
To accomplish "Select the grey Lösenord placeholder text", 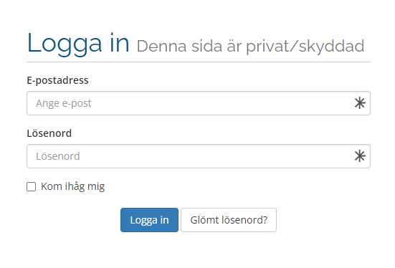I will pos(58,156).
